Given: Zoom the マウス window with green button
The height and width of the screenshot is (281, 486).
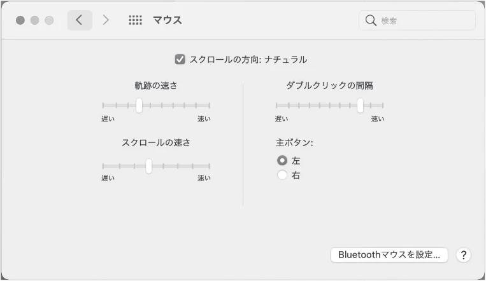Looking at the screenshot, I should 49,20.
